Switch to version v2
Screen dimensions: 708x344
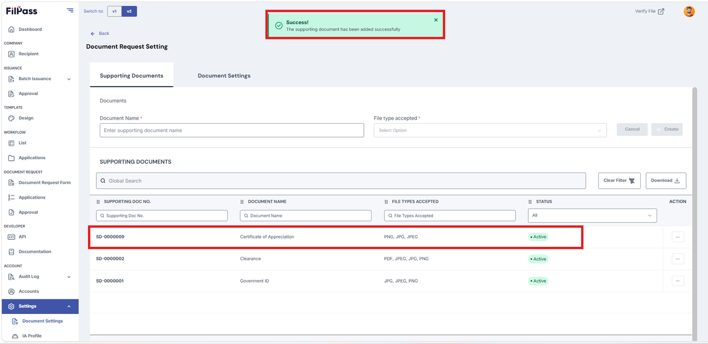point(129,11)
